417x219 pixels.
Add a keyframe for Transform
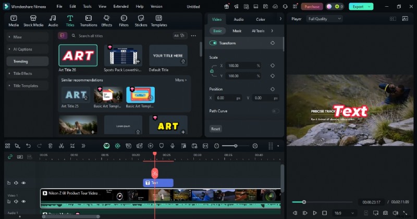pyautogui.click(x=273, y=43)
